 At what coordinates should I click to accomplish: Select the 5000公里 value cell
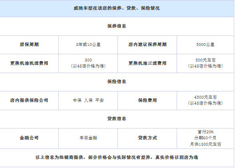point(205,44)
